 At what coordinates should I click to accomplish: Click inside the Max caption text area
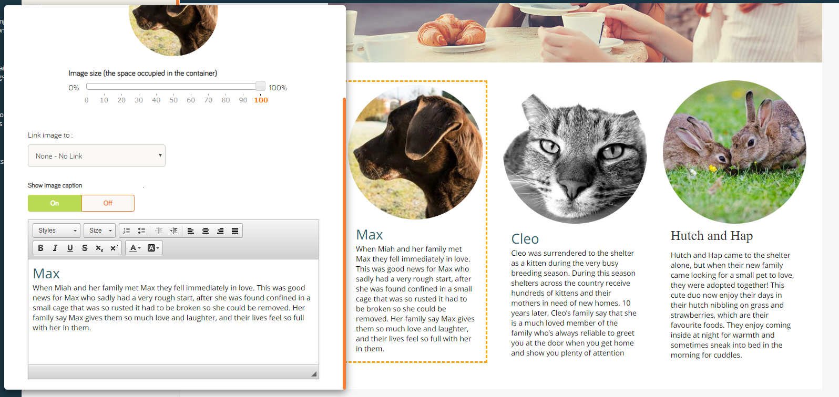(x=173, y=312)
